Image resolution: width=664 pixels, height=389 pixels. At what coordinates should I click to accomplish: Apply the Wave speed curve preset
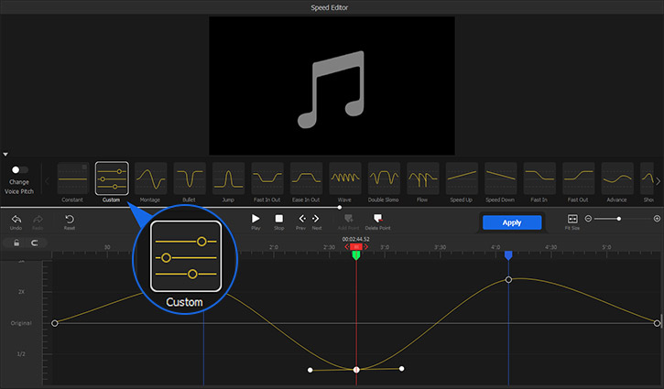coord(345,178)
